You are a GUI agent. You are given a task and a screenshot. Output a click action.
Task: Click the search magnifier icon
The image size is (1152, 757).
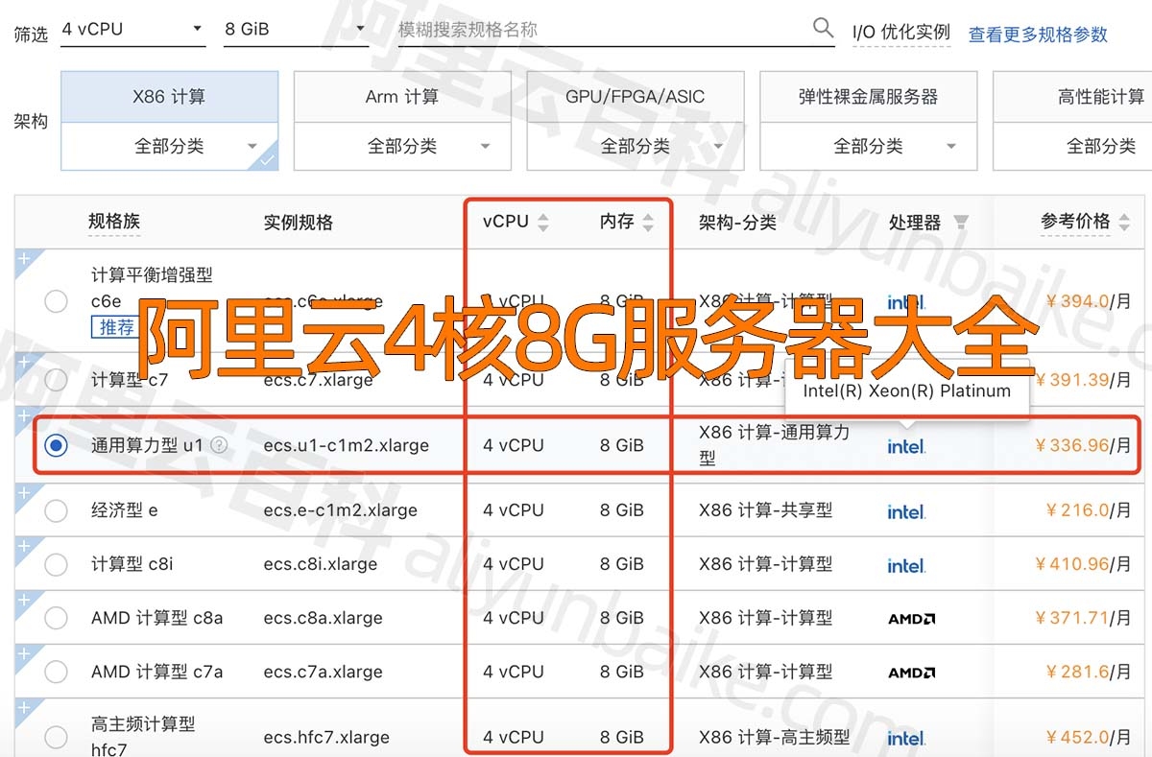click(823, 28)
